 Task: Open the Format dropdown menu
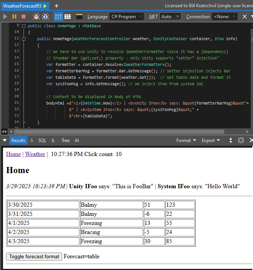[x=186, y=140]
